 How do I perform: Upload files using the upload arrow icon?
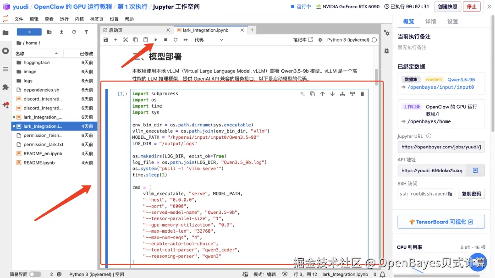pos(61,32)
